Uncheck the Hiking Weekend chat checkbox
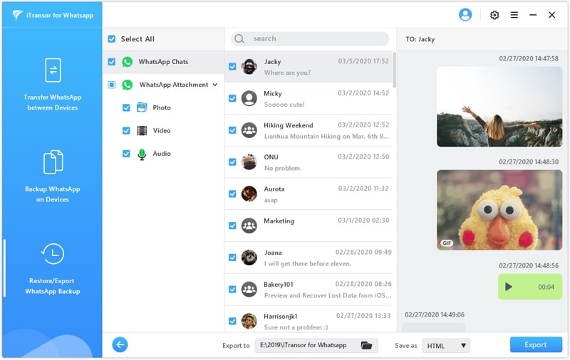This screenshot has width=570, height=360. pos(232,130)
